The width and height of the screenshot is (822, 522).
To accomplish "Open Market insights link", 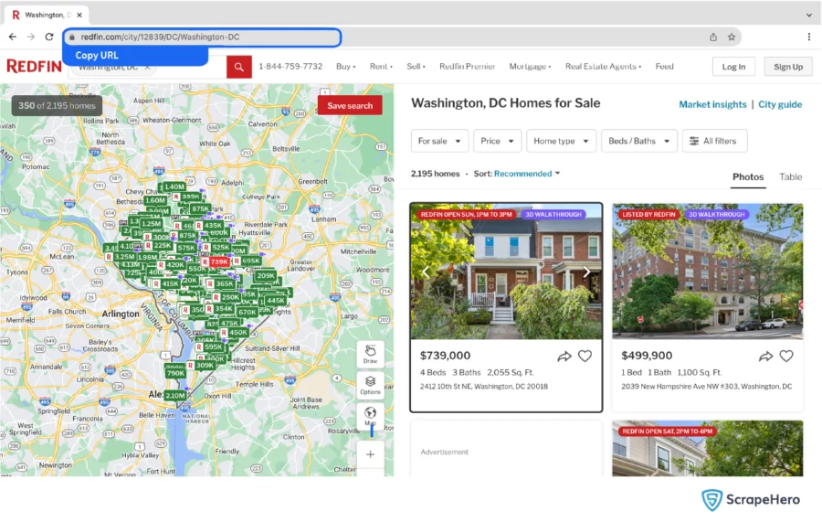I will pos(712,104).
